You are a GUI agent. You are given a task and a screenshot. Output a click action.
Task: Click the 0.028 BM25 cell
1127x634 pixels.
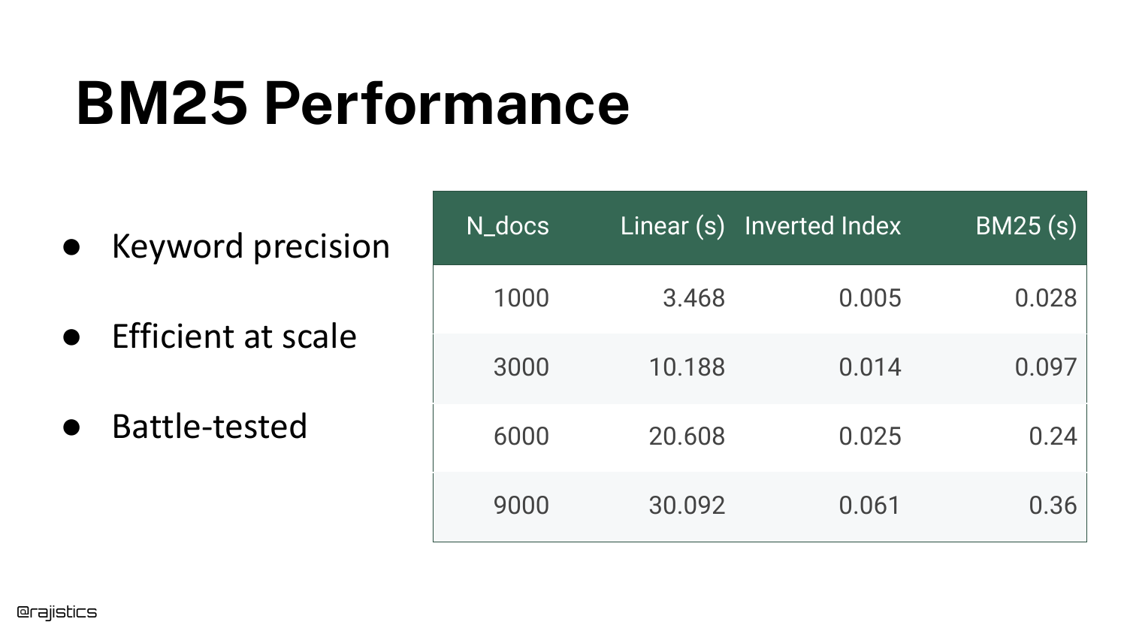tap(1045, 298)
